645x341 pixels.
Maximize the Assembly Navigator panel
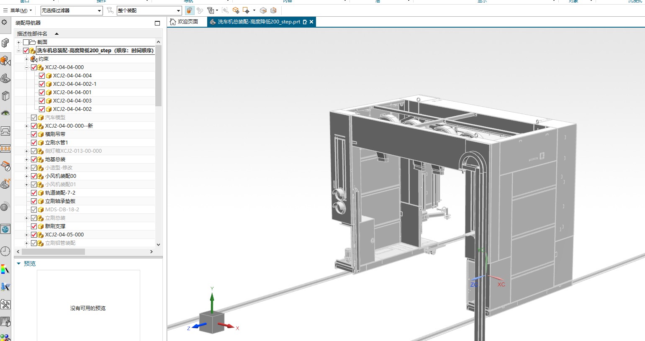tap(157, 23)
